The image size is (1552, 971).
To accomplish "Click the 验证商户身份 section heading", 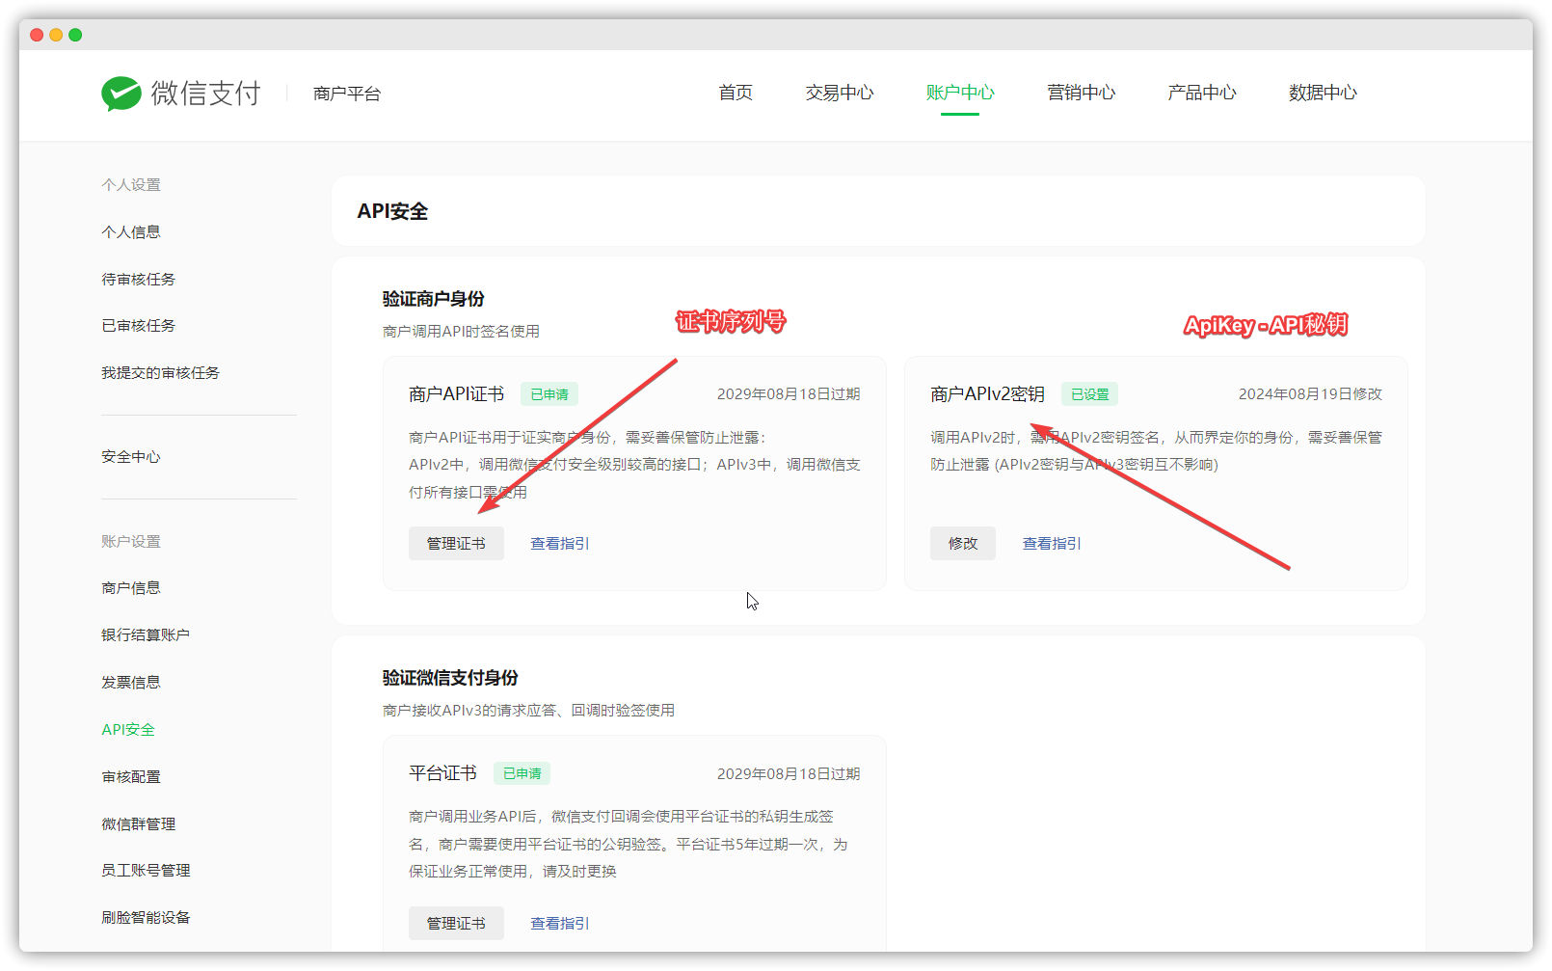I will (x=434, y=299).
